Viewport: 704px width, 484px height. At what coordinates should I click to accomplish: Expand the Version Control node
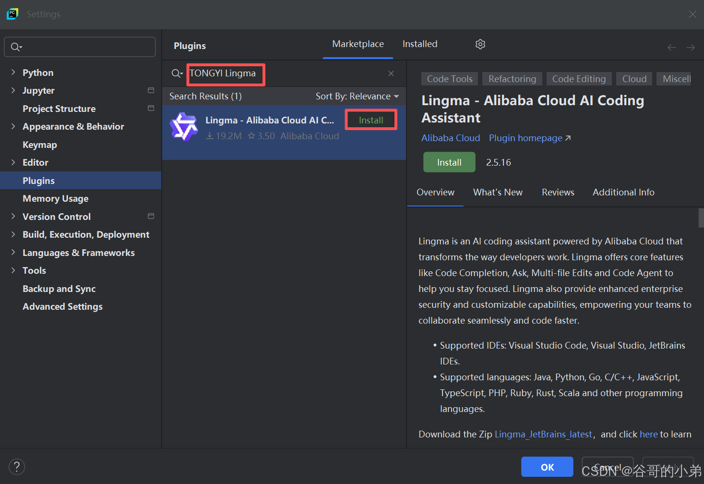tap(13, 216)
